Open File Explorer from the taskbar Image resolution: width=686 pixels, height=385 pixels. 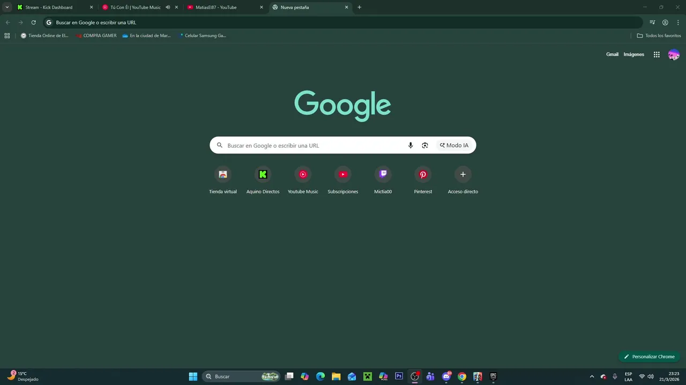point(336,376)
